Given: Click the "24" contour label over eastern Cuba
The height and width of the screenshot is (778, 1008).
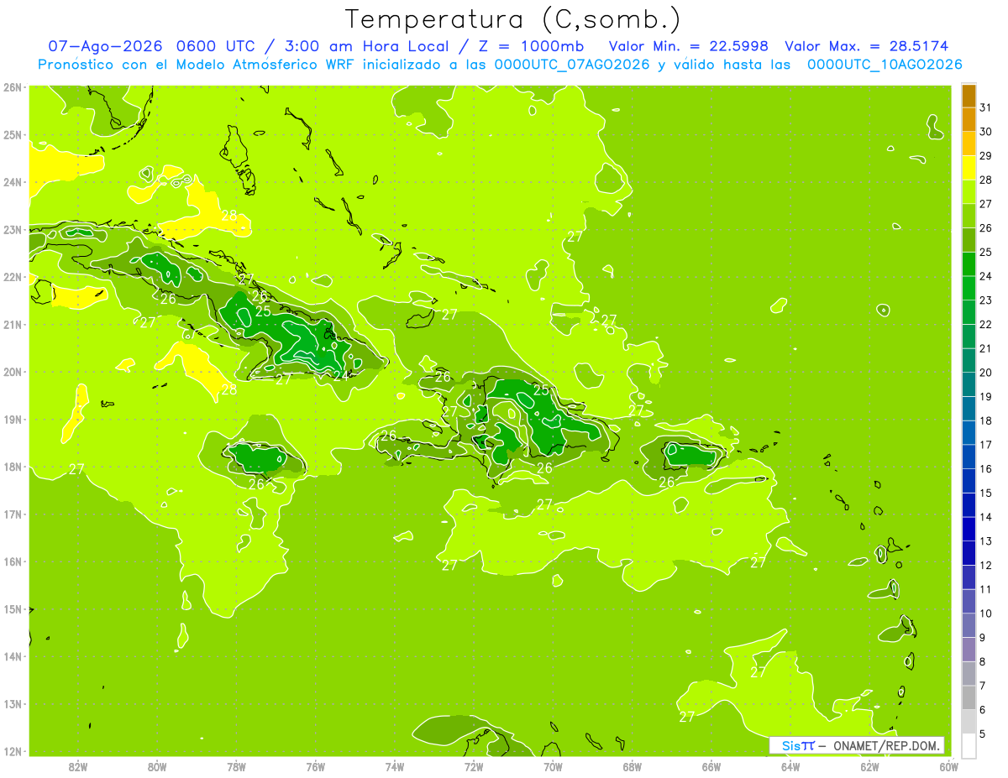Looking at the screenshot, I should pos(341,375).
